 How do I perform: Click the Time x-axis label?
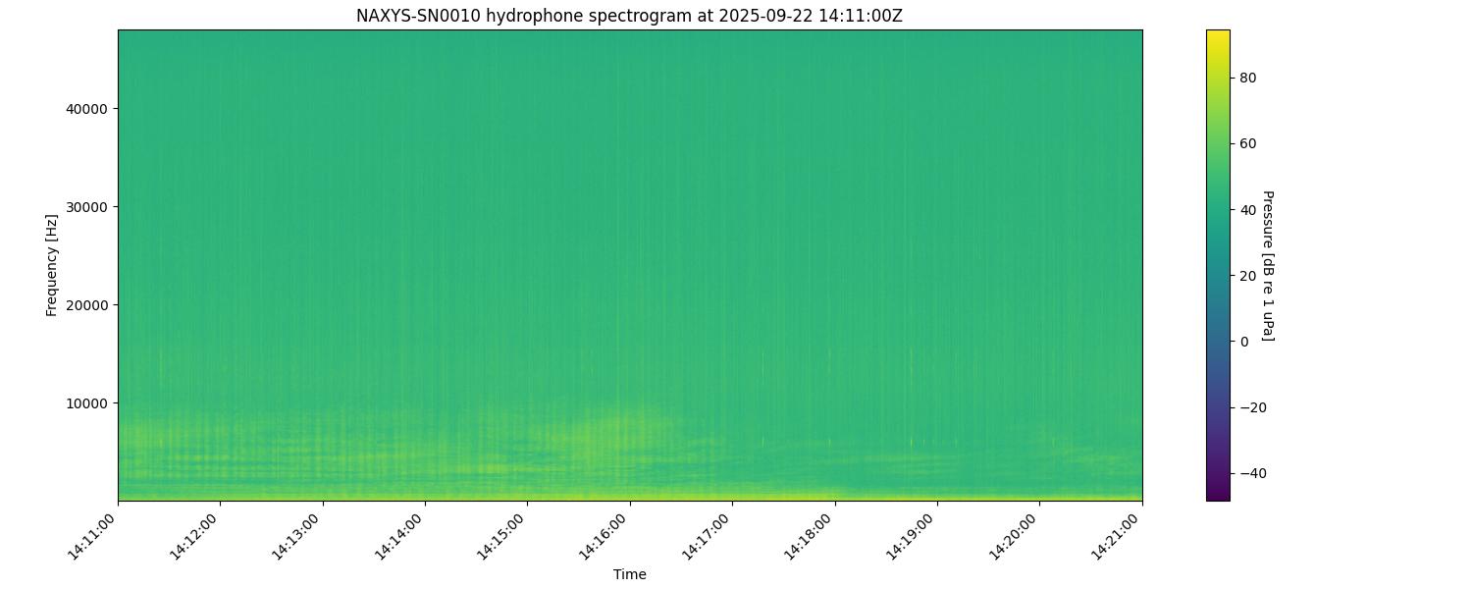click(629, 574)
